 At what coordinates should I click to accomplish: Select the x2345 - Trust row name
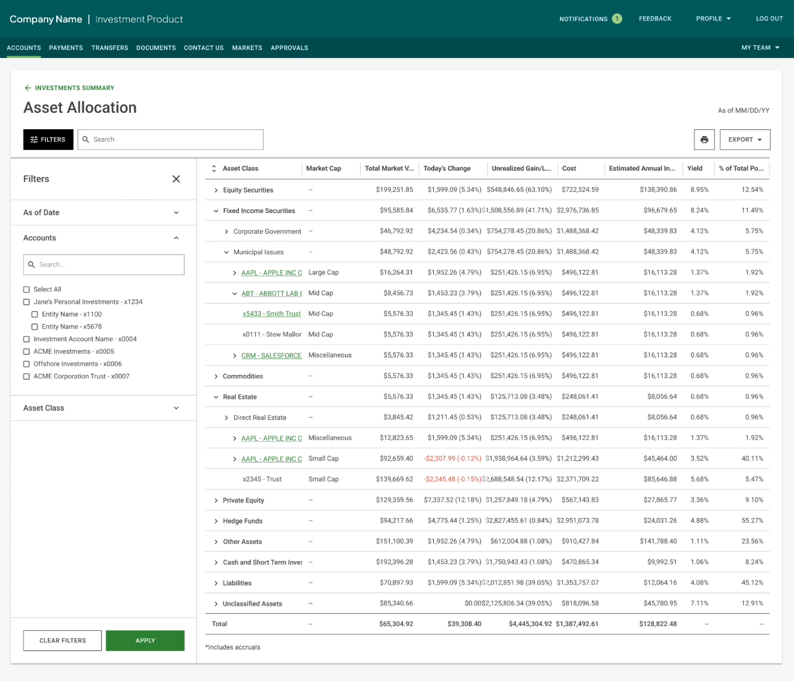[x=262, y=479]
